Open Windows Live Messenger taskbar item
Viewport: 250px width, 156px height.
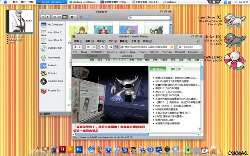(83, 2)
